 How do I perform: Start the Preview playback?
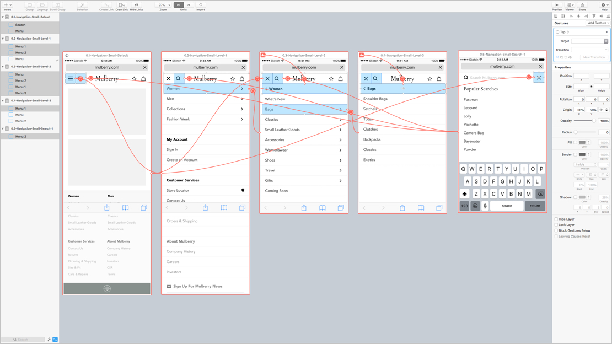tap(556, 5)
